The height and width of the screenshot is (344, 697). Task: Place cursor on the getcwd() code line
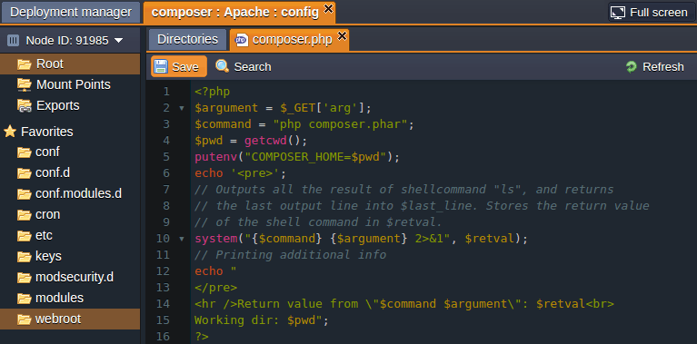[x=251, y=141]
